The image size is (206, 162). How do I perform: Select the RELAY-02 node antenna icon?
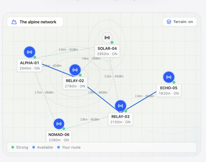[x=75, y=70]
